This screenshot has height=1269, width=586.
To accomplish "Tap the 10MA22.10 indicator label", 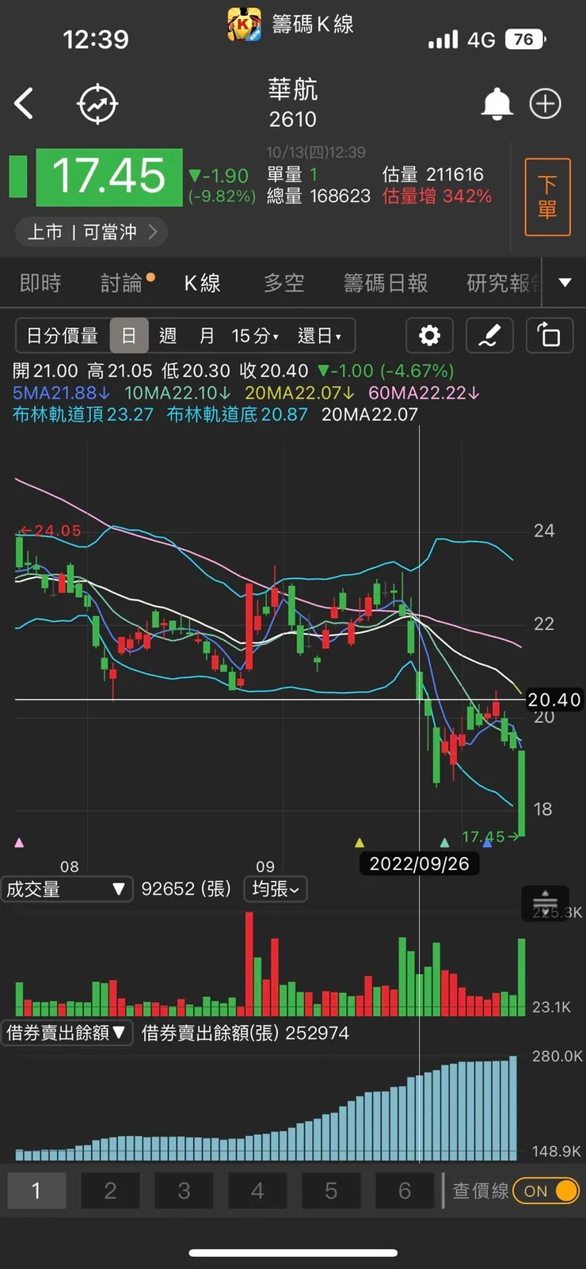I will coord(178,393).
